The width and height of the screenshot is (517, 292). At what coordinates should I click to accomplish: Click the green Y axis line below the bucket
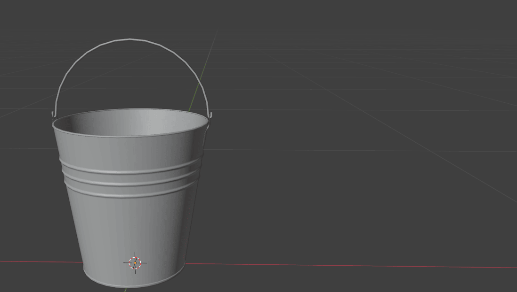pyautogui.click(x=125, y=290)
